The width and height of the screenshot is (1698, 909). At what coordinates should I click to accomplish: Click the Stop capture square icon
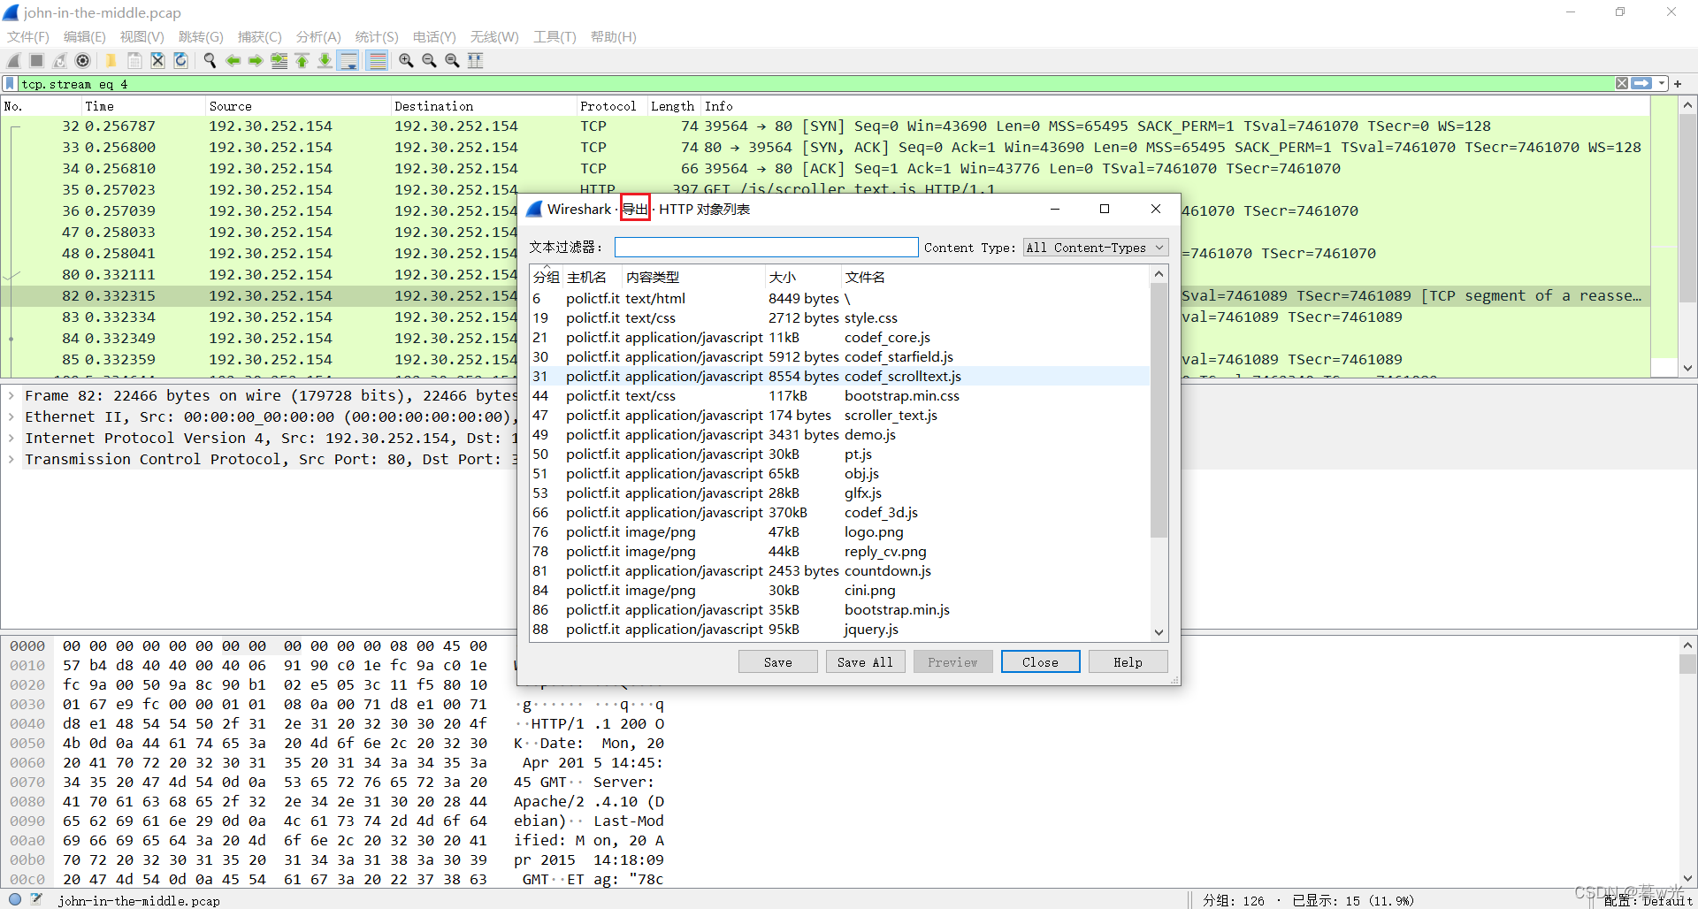click(x=36, y=60)
